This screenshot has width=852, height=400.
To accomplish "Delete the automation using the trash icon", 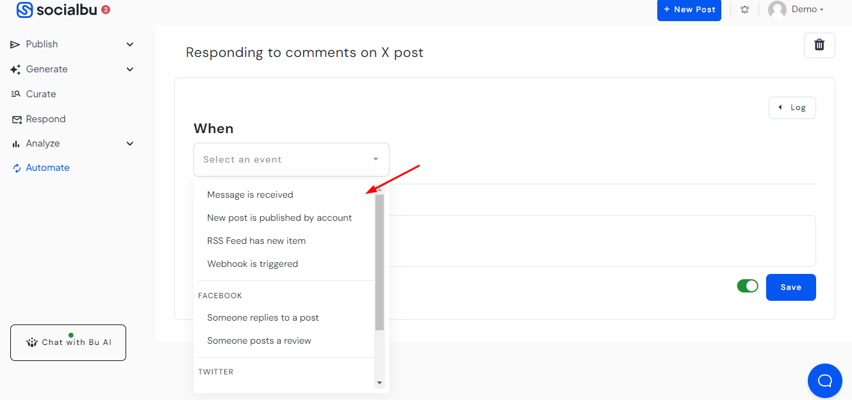I will [819, 45].
